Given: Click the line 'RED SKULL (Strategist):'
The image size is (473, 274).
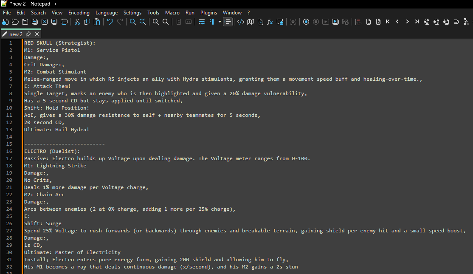Looking at the screenshot, I should (x=60, y=43).
